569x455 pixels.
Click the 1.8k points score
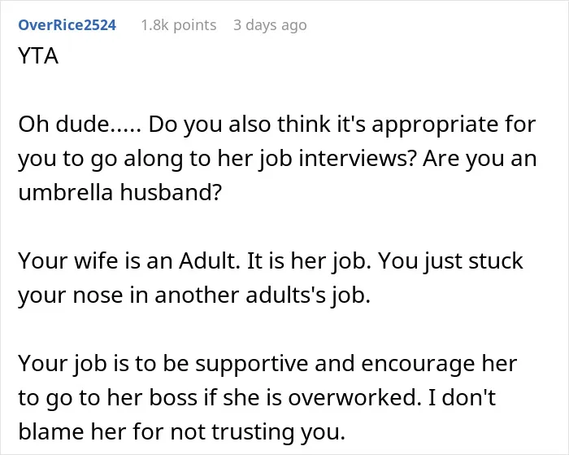coord(179,25)
